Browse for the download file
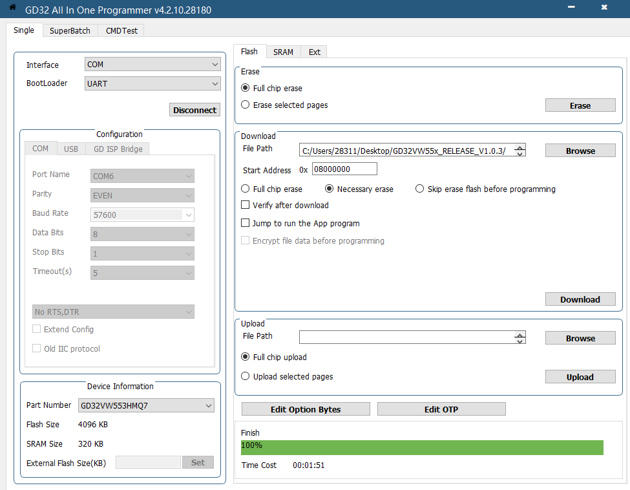 (x=580, y=151)
